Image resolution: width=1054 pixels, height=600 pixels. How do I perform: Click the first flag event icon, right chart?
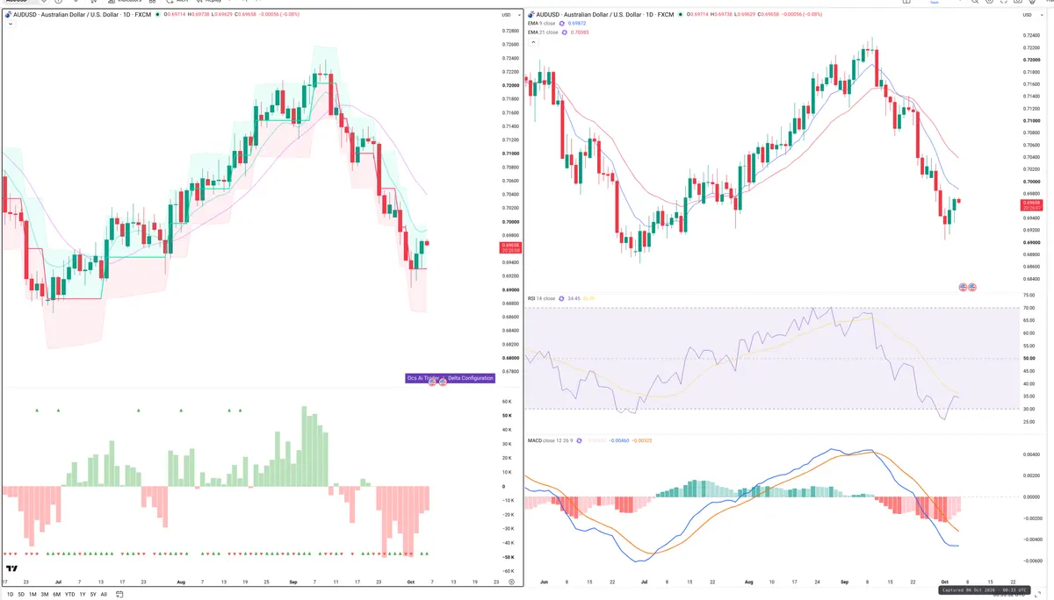963,287
